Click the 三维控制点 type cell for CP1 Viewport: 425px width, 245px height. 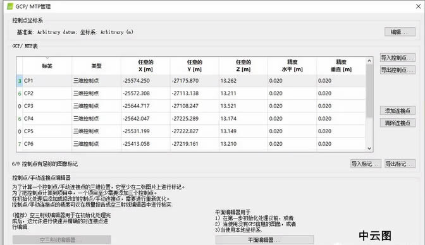[96, 81]
